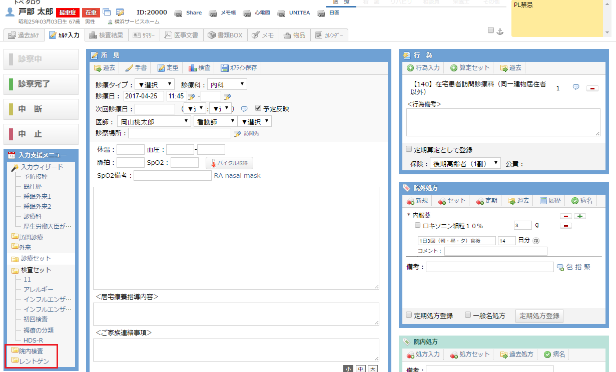Click the 定期処方登録 button
This screenshot has height=372, width=616.
coord(539,316)
